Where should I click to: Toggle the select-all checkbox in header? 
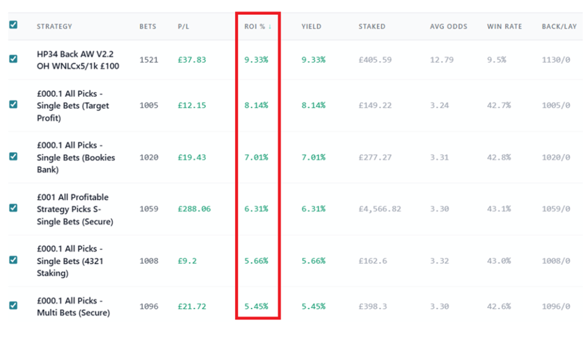tap(13, 25)
